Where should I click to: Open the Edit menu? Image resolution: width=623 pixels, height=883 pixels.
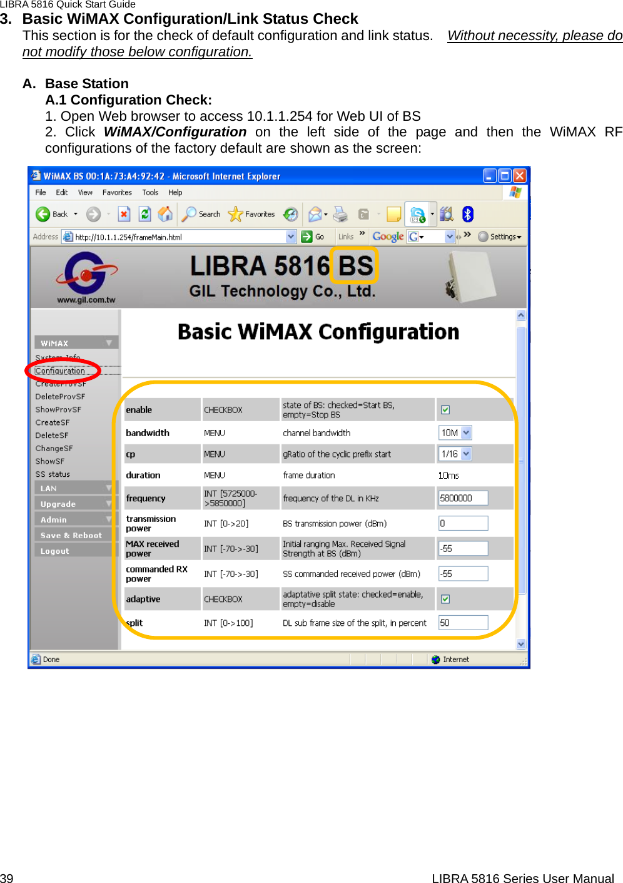point(62,193)
